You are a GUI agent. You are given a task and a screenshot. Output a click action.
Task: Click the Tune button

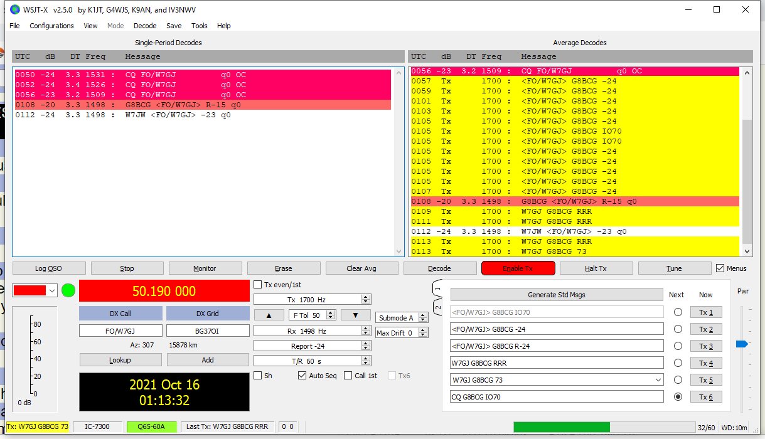click(x=675, y=268)
